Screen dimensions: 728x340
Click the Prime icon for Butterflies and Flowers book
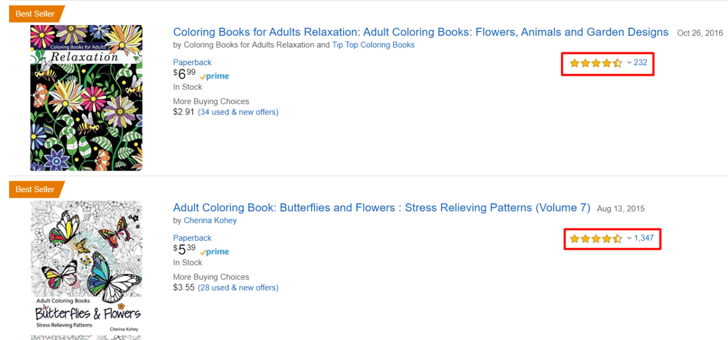[214, 251]
